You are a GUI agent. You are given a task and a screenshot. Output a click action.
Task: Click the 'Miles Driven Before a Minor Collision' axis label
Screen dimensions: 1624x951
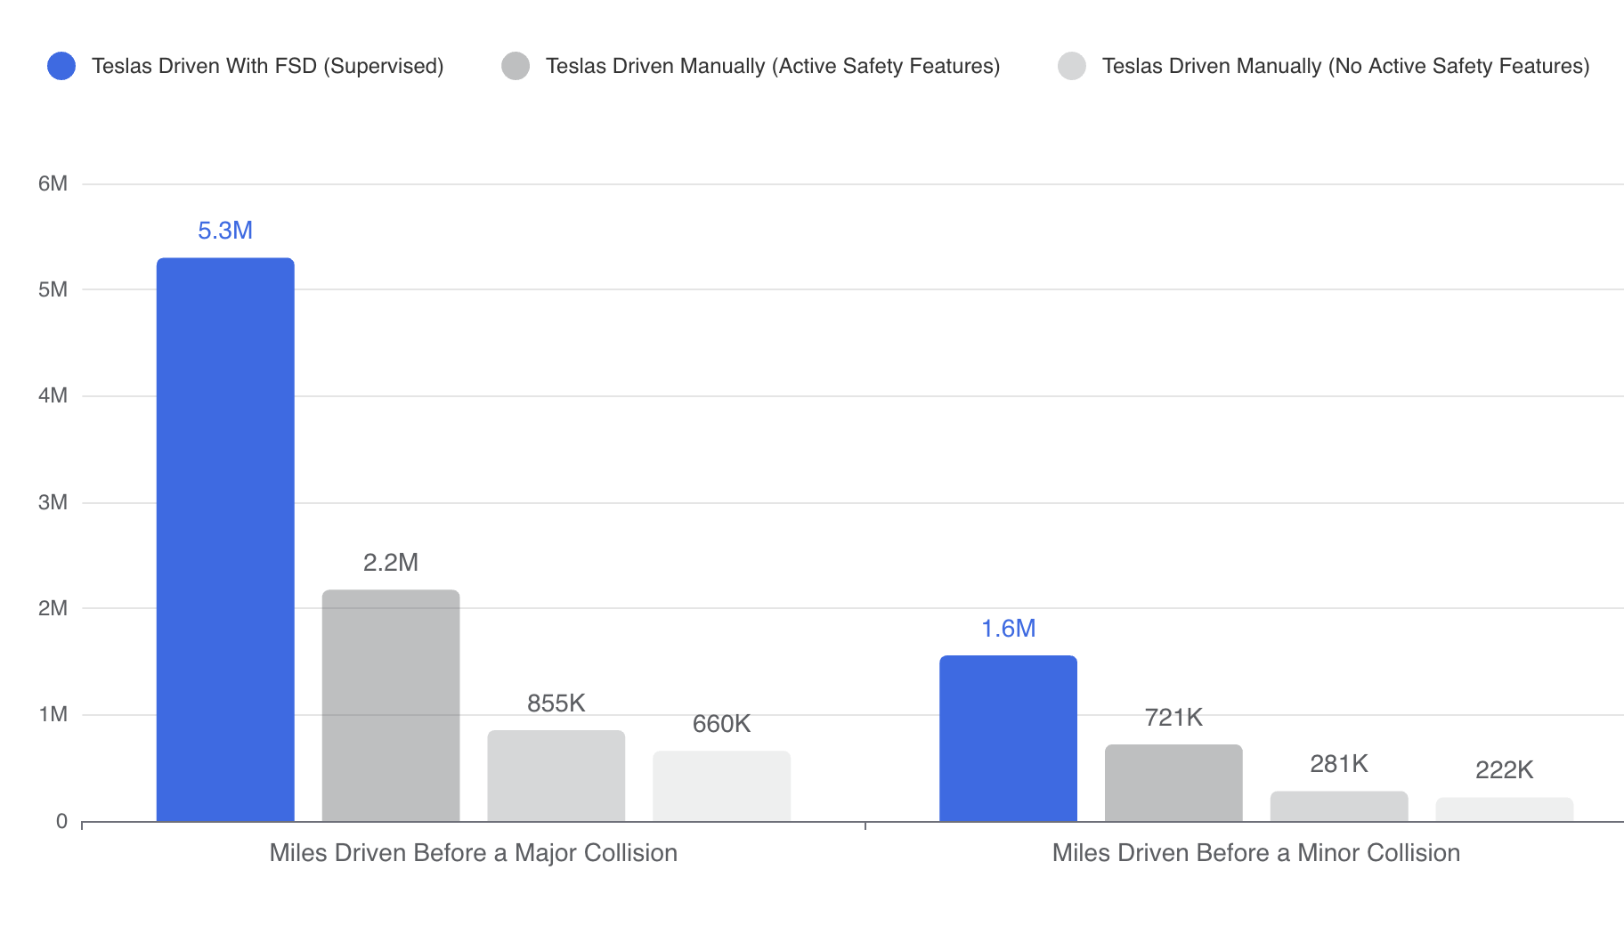[1255, 853]
